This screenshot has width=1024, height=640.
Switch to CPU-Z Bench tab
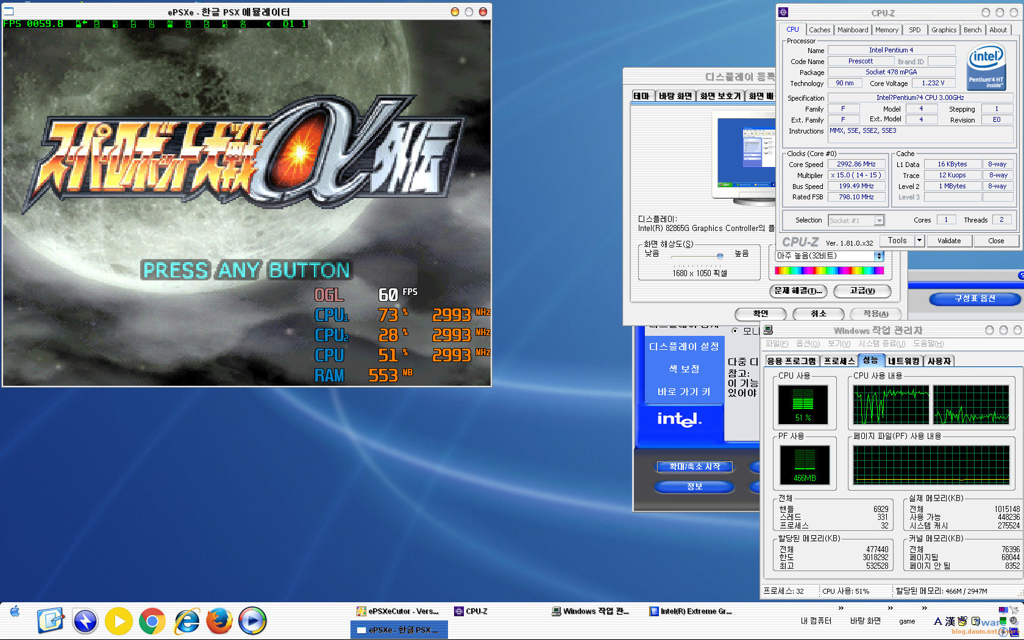[973, 30]
